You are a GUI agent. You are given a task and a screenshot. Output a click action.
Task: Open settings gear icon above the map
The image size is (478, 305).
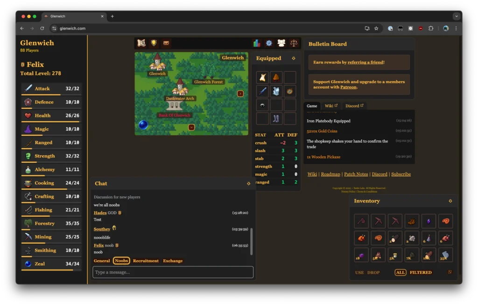[269, 43]
